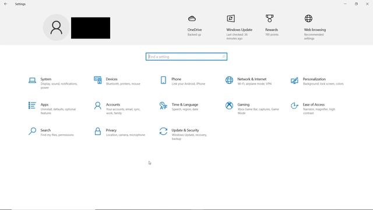The image size is (373, 210).
Task: Restore down the Settings window
Action: [x=356, y=4]
